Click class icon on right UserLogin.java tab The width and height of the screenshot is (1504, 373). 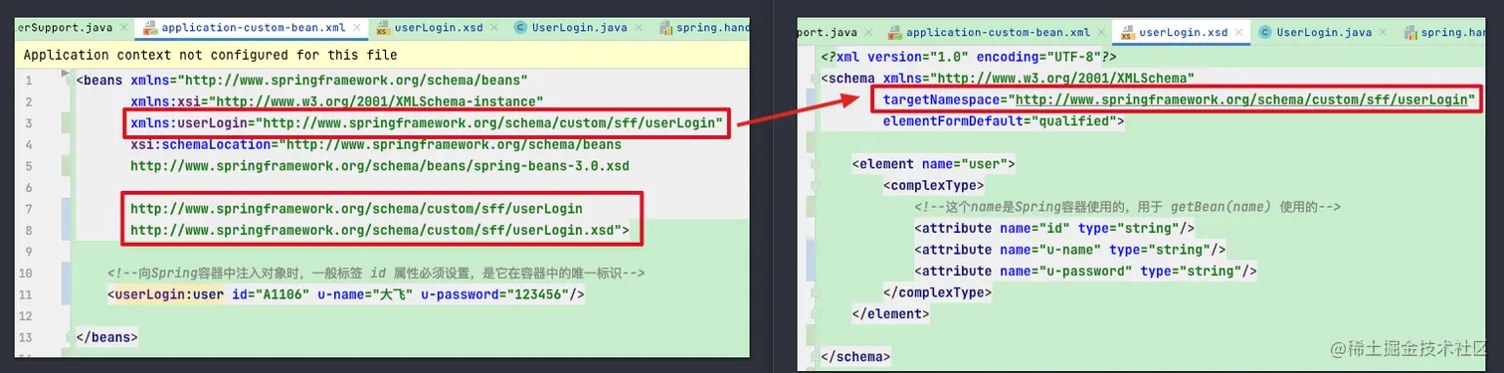(x=1265, y=32)
